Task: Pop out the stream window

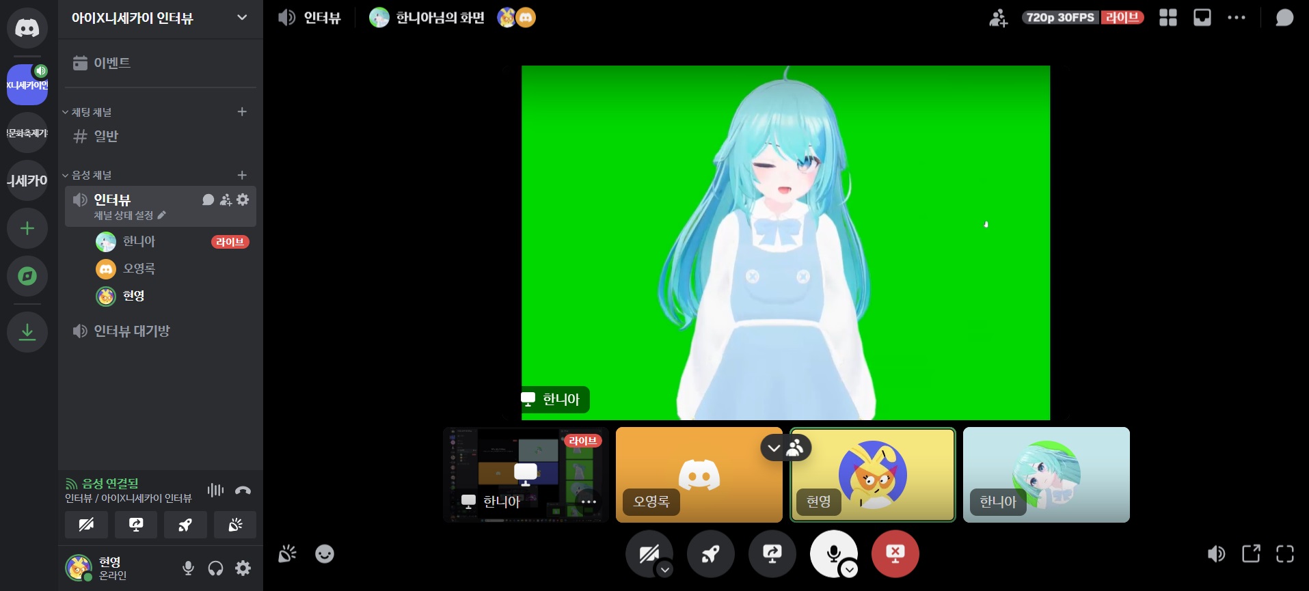Action: pyautogui.click(x=1251, y=553)
